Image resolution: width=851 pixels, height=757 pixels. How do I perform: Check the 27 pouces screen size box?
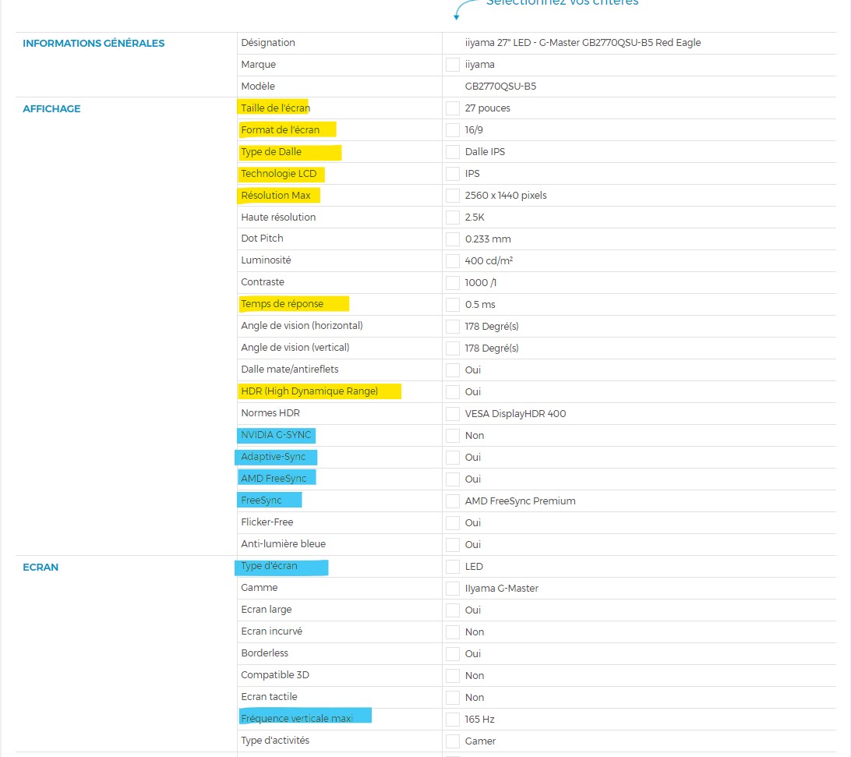click(x=453, y=108)
